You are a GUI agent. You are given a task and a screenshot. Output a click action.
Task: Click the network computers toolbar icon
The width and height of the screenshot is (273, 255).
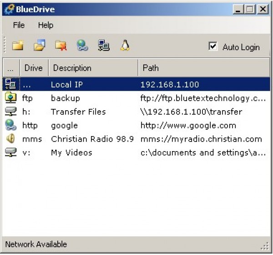tap(104, 46)
